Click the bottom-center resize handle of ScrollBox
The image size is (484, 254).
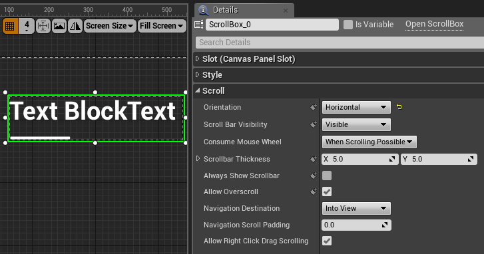(x=95, y=143)
